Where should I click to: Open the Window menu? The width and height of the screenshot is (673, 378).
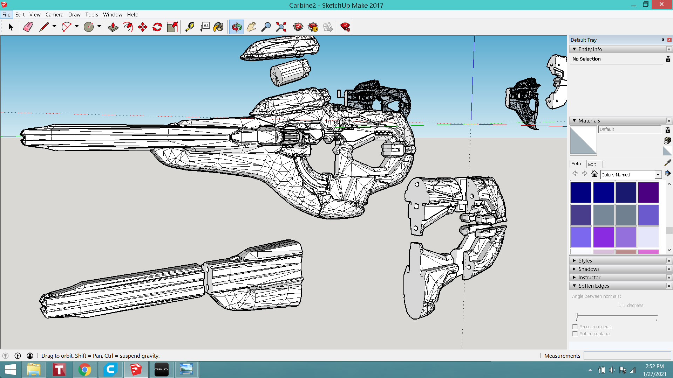tap(113, 14)
